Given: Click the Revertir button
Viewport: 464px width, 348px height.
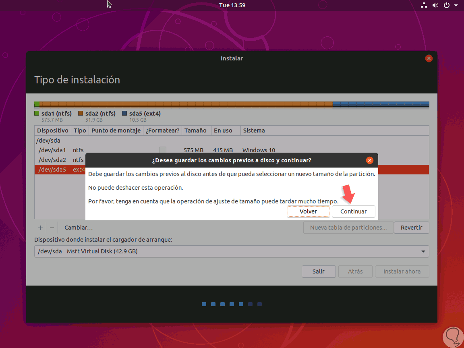Looking at the screenshot, I should pyautogui.click(x=411, y=228).
